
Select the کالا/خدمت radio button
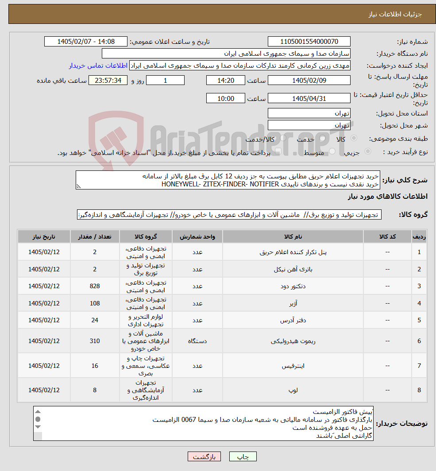(283, 138)
